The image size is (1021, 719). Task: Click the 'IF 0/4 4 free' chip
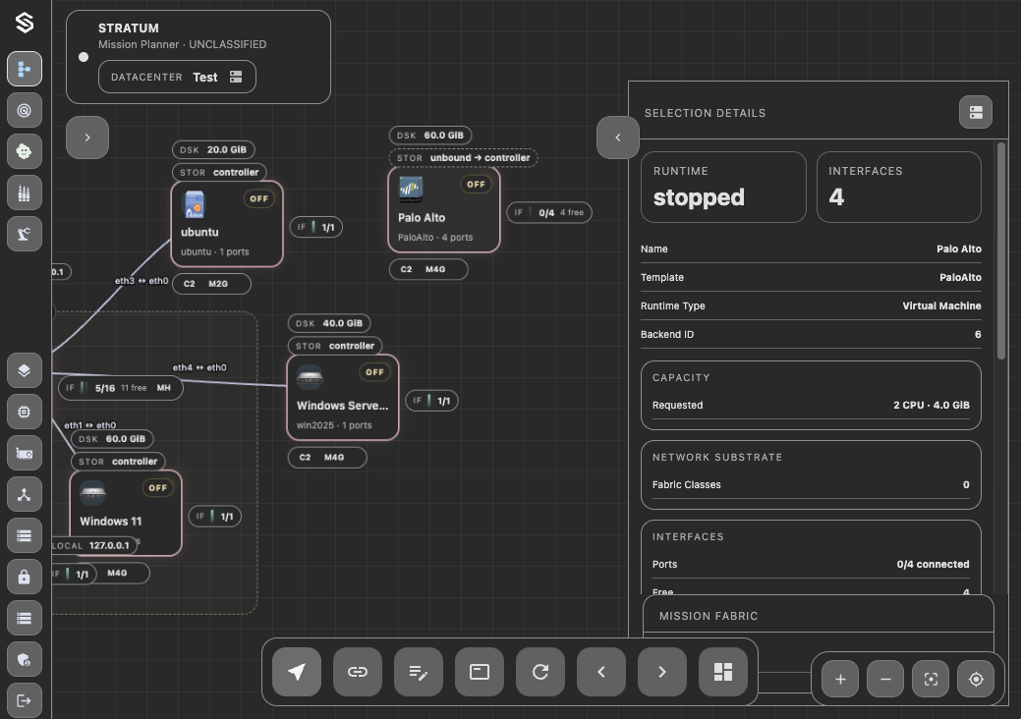click(x=549, y=212)
